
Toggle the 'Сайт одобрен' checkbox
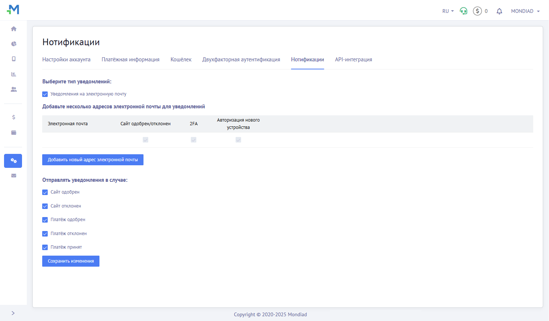pos(45,192)
